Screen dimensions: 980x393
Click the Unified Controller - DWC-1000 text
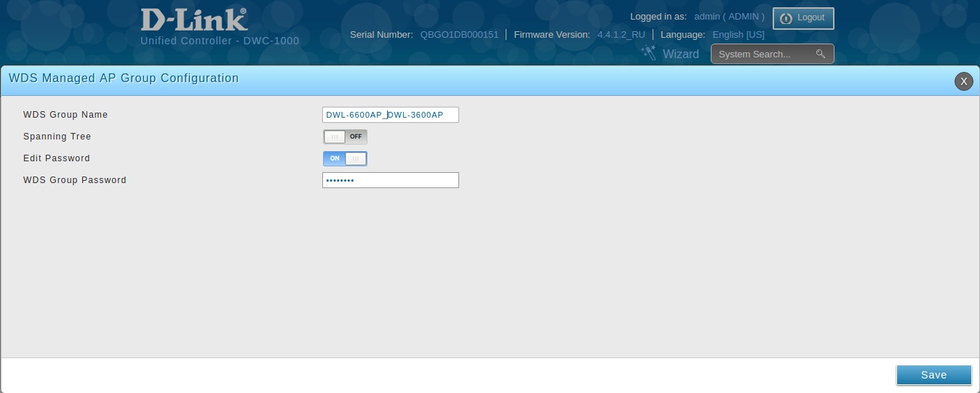[220, 41]
